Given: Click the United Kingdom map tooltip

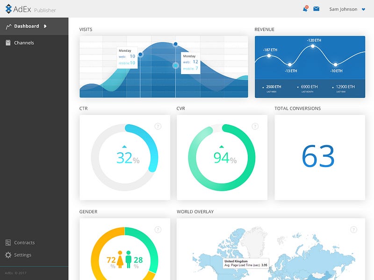Looking at the screenshot, I should point(246,263).
